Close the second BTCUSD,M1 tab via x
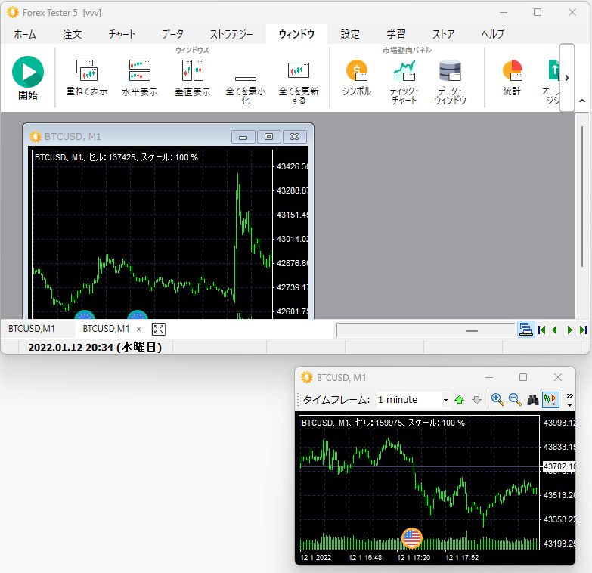Screen dimensions: 592x573 (139, 329)
